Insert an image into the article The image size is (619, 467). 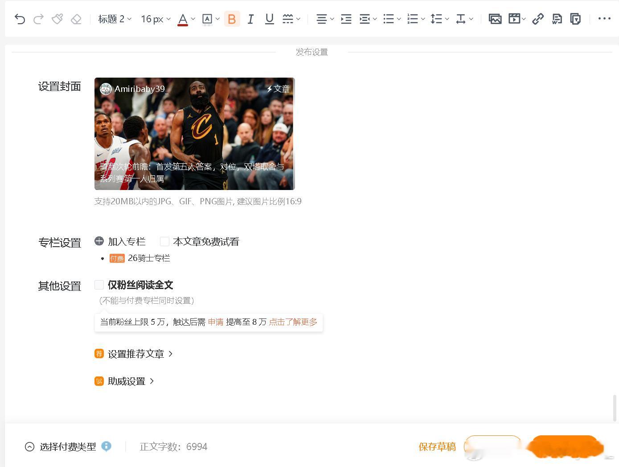[495, 19]
